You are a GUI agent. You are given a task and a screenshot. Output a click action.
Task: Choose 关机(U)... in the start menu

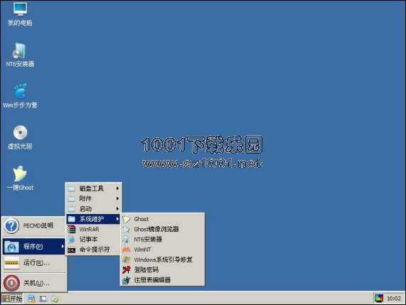coord(34,283)
